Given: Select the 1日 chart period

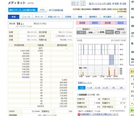Looking at the screenshot, I should click(x=81, y=88).
